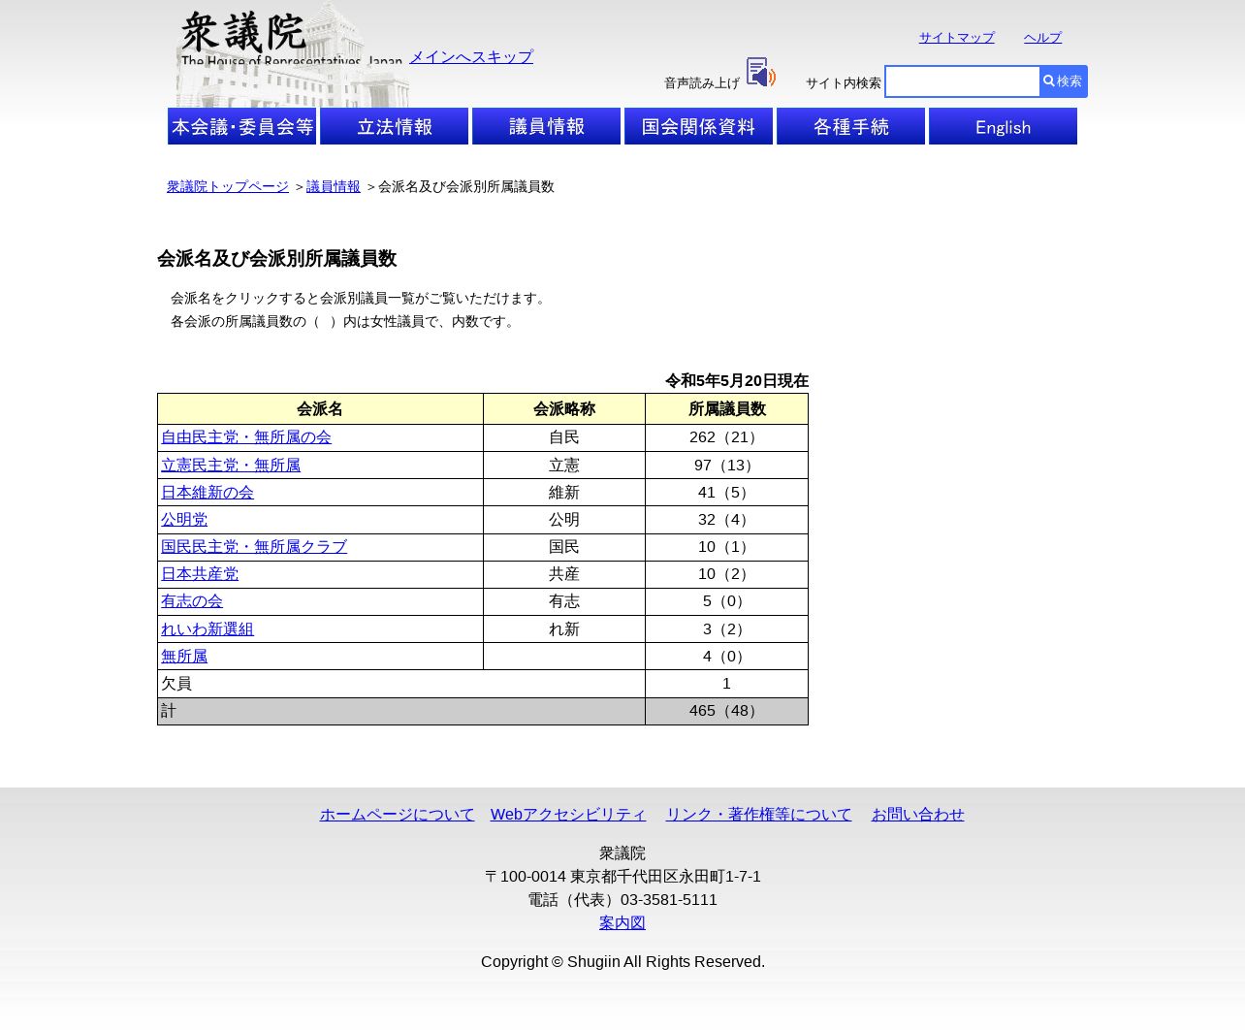This screenshot has width=1245, height=1030.
Task: Click the 令和5年5月20日現在 date text
Action: (x=737, y=381)
